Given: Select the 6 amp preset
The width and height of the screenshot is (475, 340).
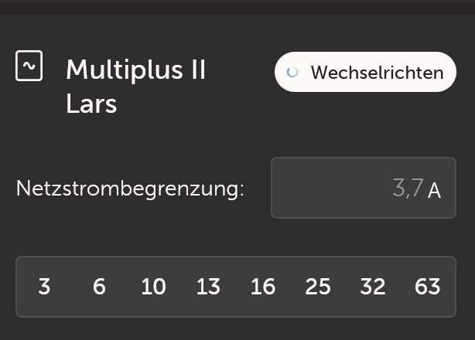Looking at the screenshot, I should [99, 287].
